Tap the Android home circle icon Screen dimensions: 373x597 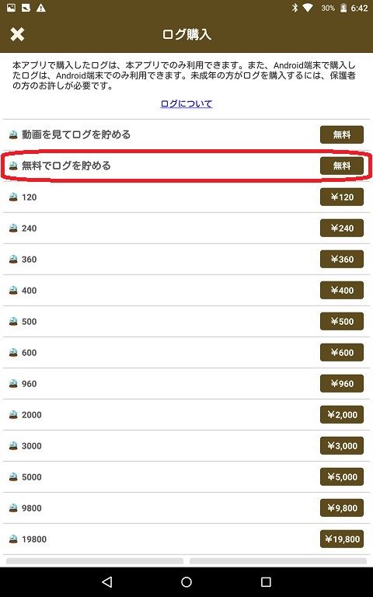[186, 581]
